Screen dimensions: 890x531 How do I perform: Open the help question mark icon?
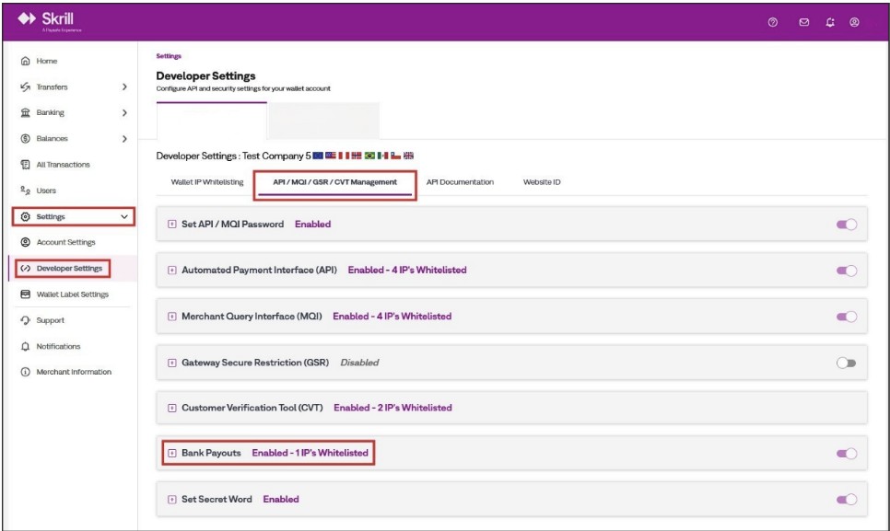click(x=772, y=22)
